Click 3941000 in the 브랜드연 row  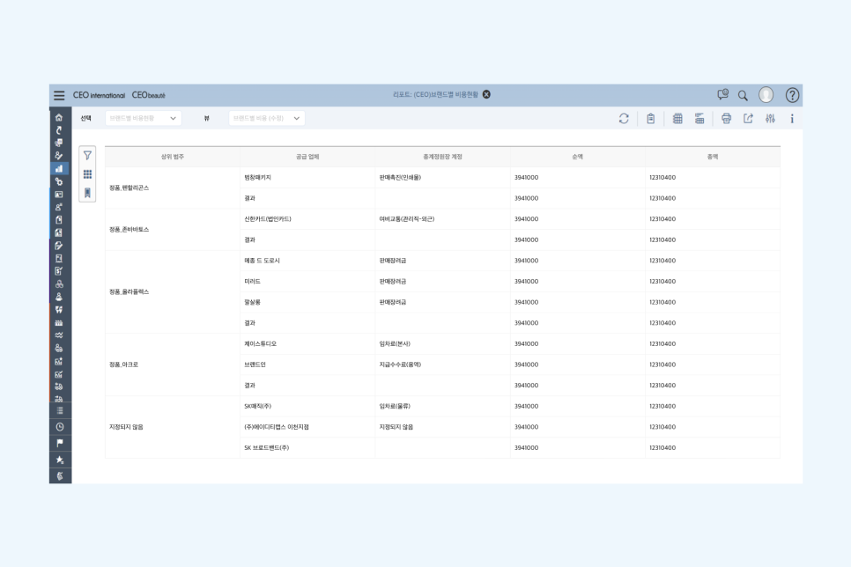(527, 364)
